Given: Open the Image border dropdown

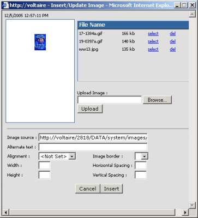Looking at the screenshot, I should (x=145, y=156).
